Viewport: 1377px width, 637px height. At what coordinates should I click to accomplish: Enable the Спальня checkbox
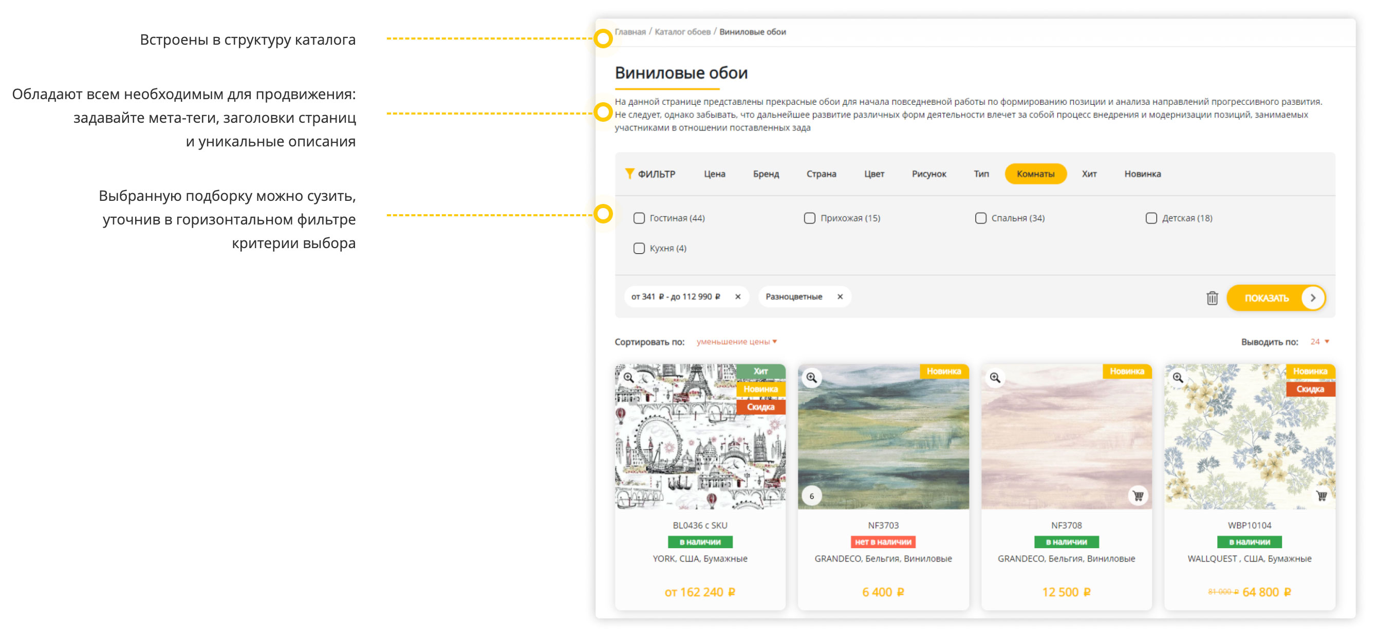(x=980, y=218)
